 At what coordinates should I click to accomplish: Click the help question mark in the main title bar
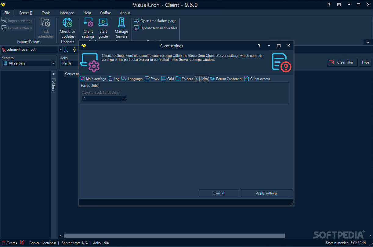pos(329,5)
